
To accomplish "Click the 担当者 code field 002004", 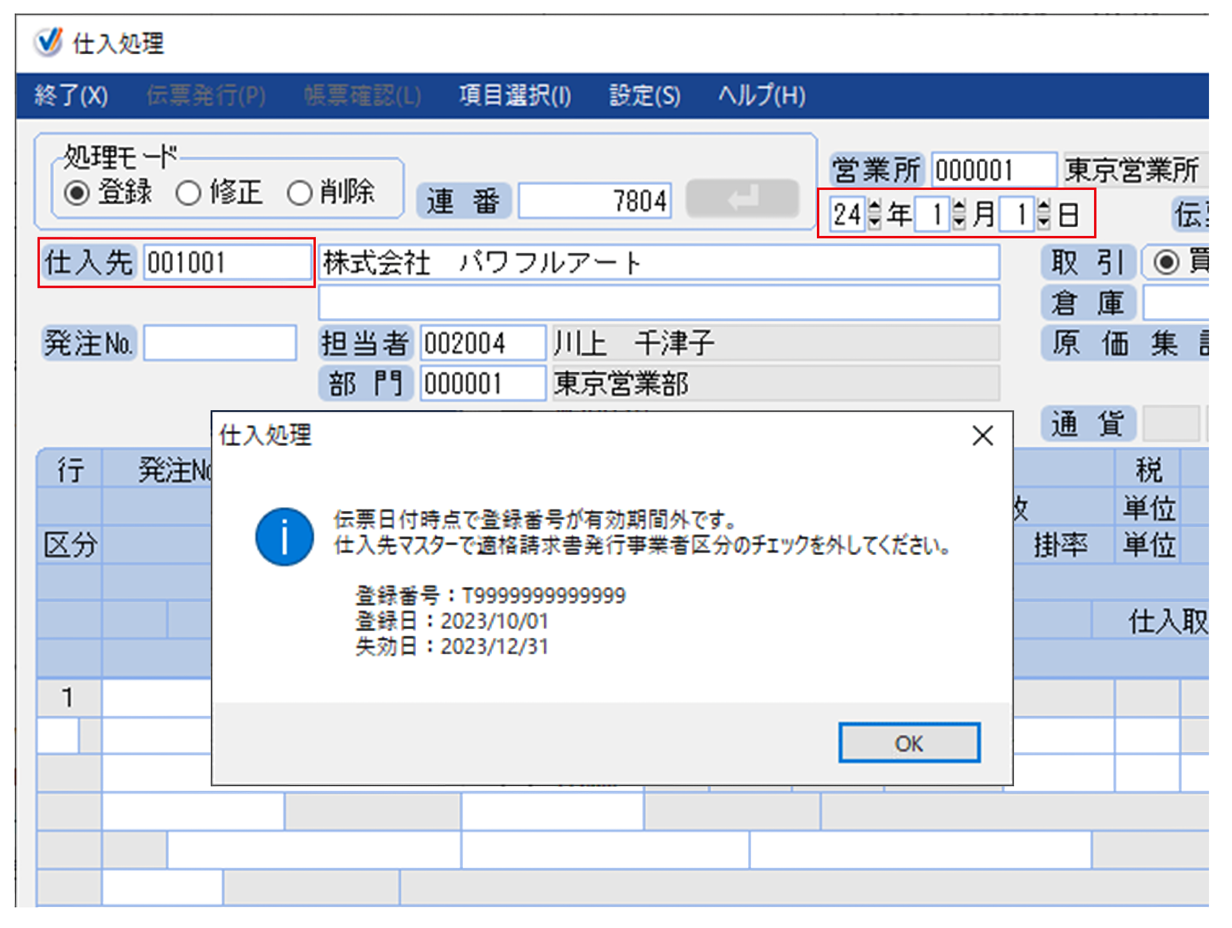I will [x=482, y=343].
